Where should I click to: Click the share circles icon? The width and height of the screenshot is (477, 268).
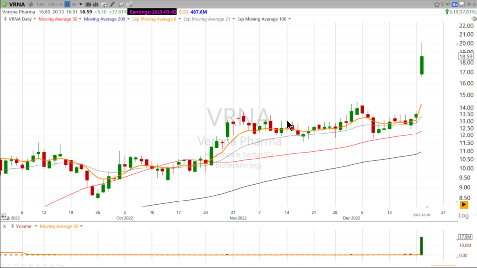pos(129,4)
